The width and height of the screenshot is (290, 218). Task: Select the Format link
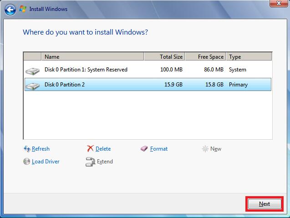point(159,149)
